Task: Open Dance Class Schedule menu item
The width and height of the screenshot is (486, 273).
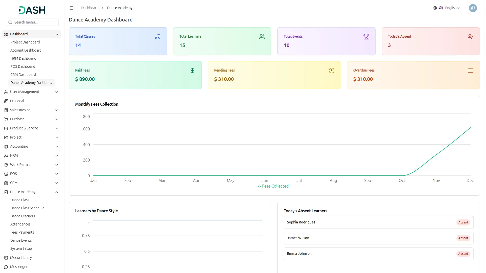Action: click(x=27, y=208)
